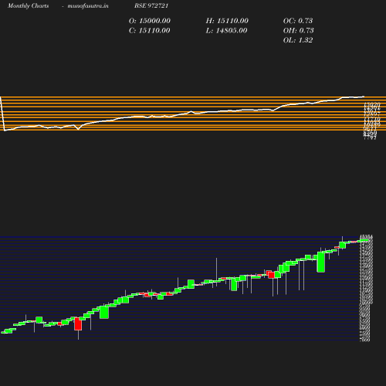Click the munafasutra.in site label
Screen dimensions: 386x386
[88, 6]
